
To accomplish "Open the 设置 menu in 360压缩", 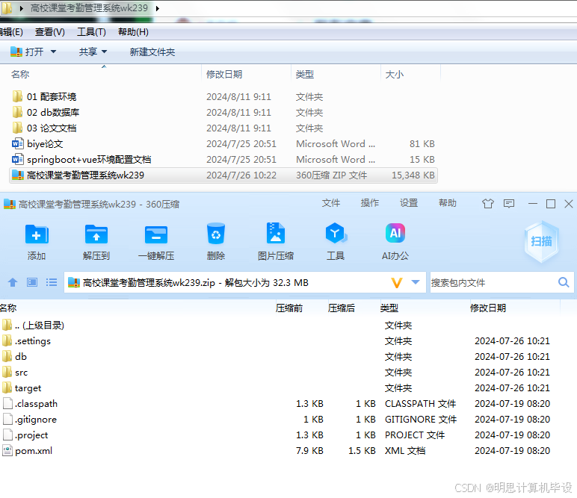I will (x=409, y=203).
